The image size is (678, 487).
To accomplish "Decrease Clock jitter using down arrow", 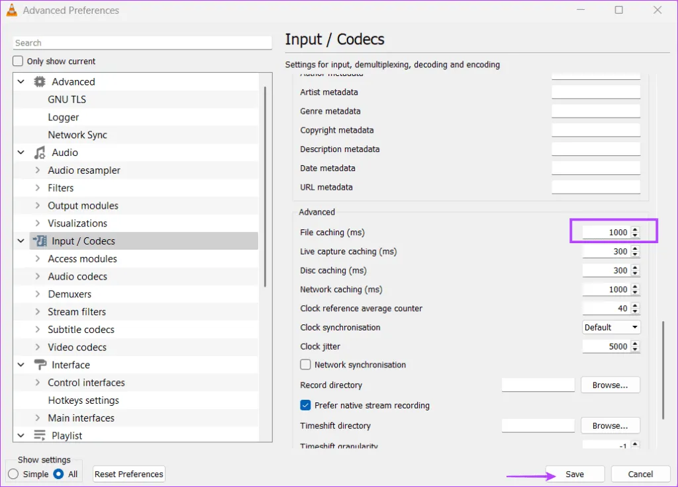I will 636,350.
